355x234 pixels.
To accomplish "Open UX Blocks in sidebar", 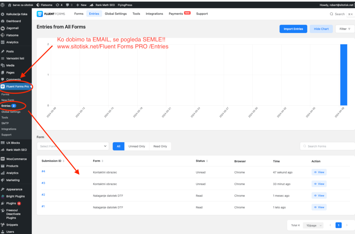I will 16,143.
